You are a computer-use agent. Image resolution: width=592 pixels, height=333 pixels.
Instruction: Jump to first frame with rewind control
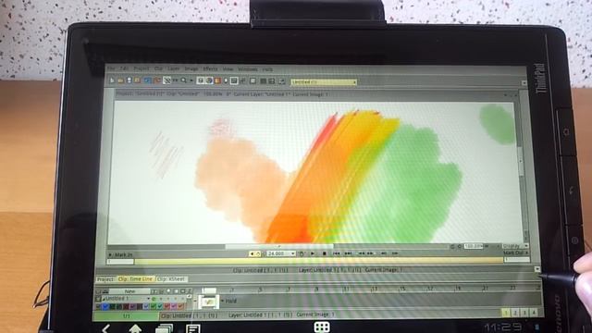coord(337,253)
